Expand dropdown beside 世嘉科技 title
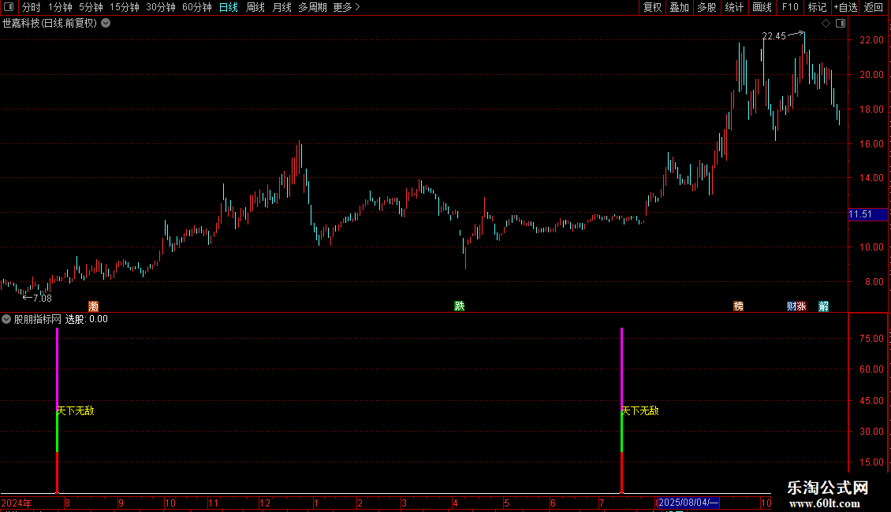The height and width of the screenshot is (512, 891). click(106, 24)
